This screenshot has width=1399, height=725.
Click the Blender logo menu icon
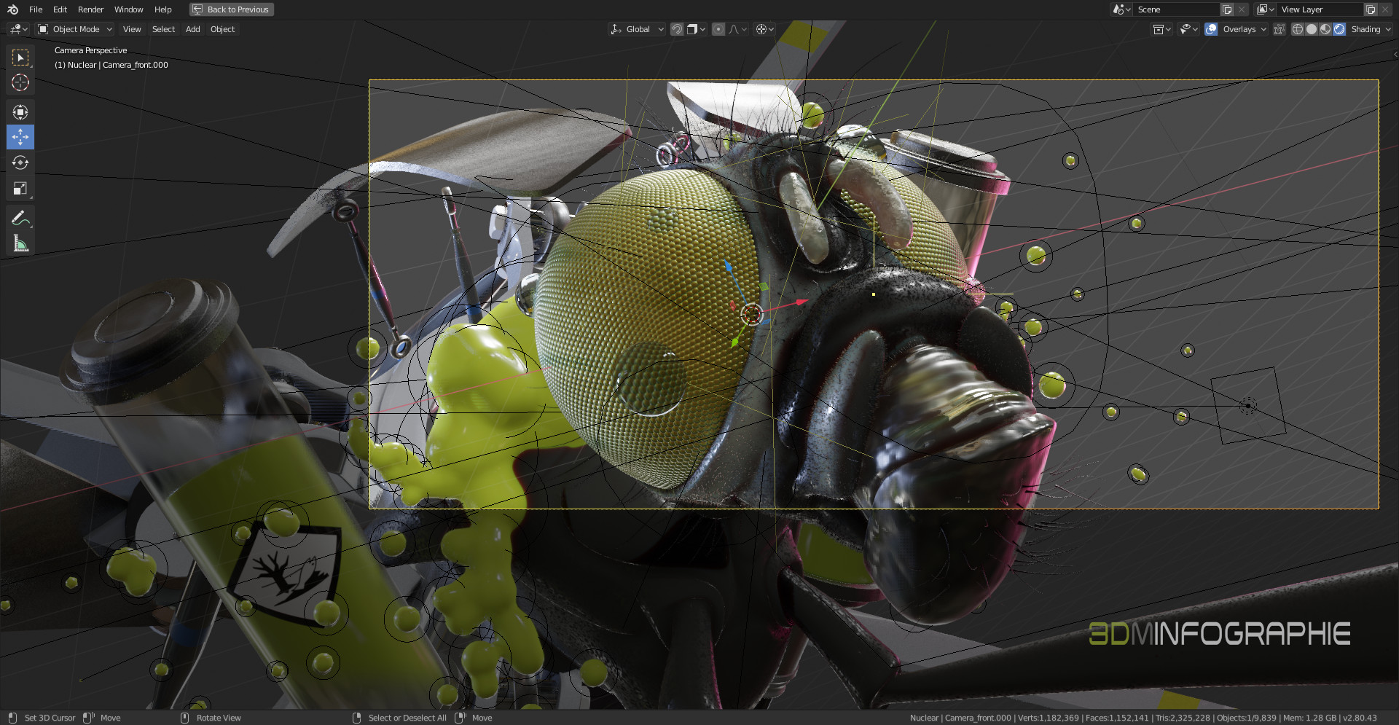click(x=12, y=9)
